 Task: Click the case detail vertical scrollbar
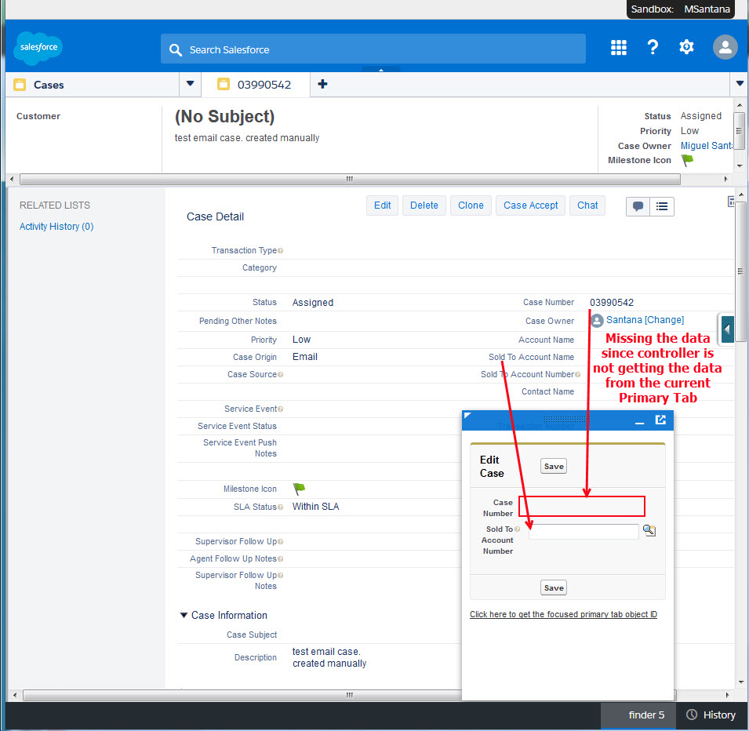[740, 271]
